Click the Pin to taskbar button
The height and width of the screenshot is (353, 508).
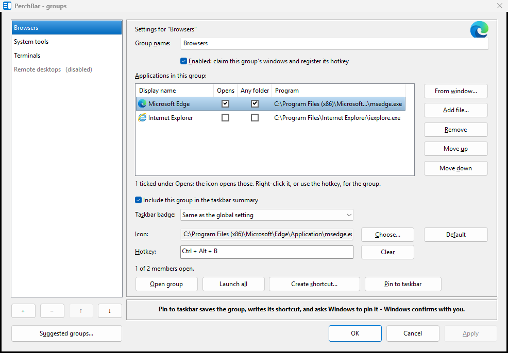point(403,284)
